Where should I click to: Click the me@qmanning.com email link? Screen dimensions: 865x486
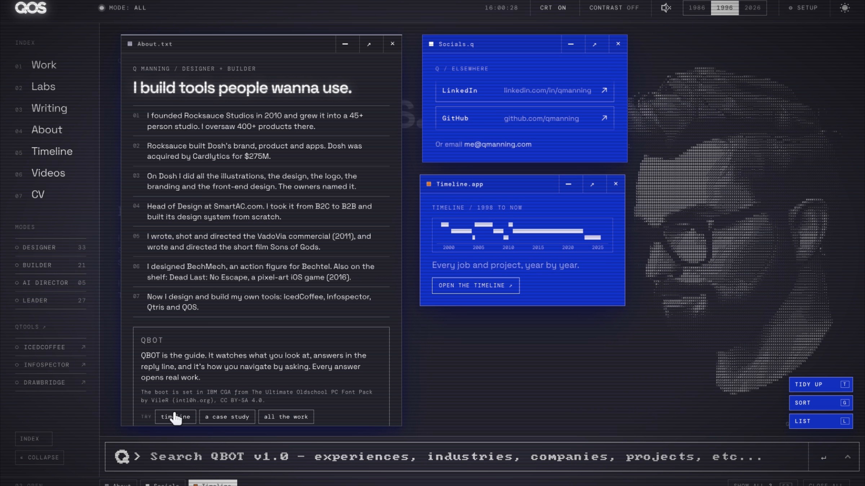(x=498, y=144)
